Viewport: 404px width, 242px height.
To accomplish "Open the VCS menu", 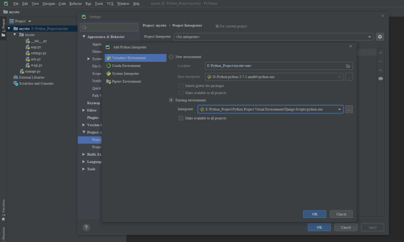I will (110, 4).
